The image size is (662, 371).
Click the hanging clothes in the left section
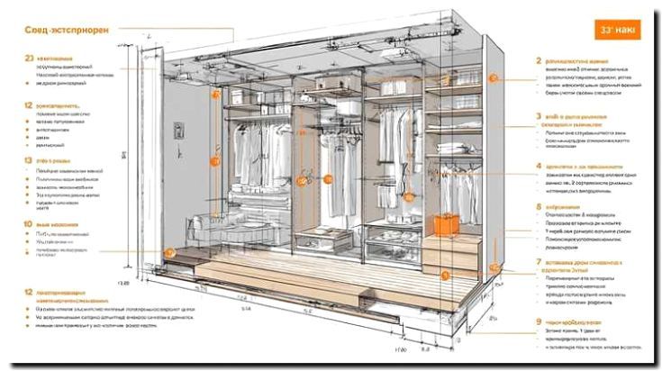pyautogui.click(x=257, y=153)
